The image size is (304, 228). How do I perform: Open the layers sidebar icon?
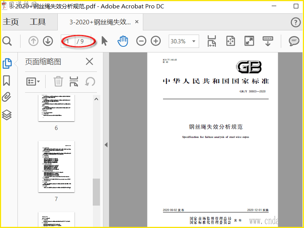pyautogui.click(x=7, y=115)
